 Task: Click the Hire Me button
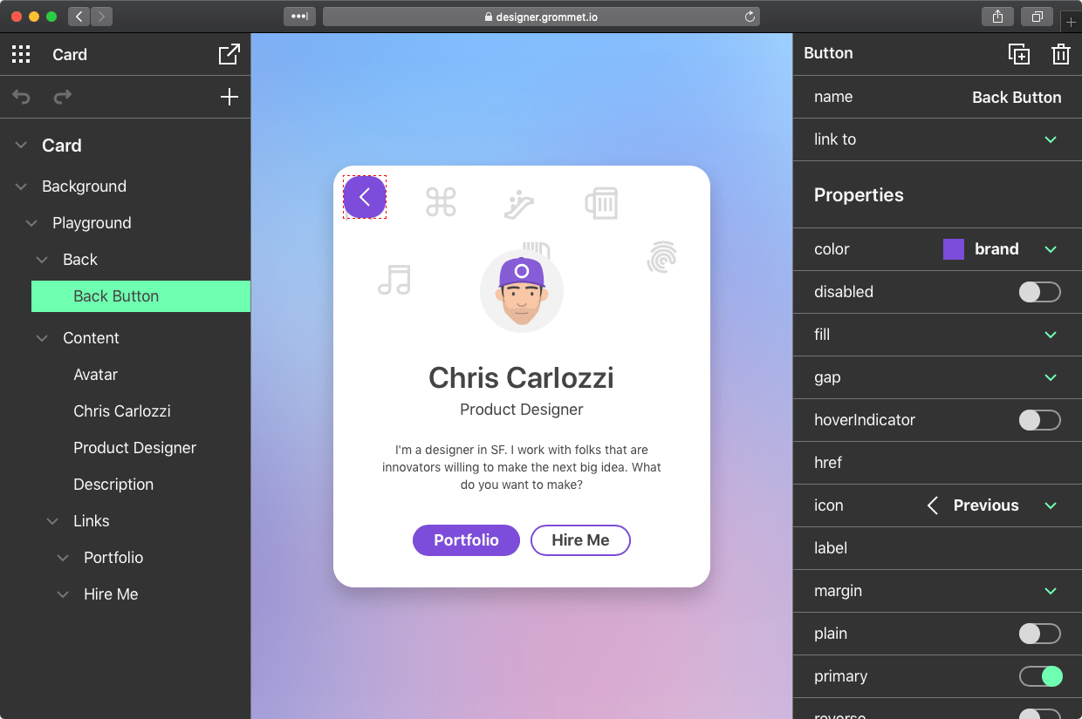pyautogui.click(x=580, y=540)
